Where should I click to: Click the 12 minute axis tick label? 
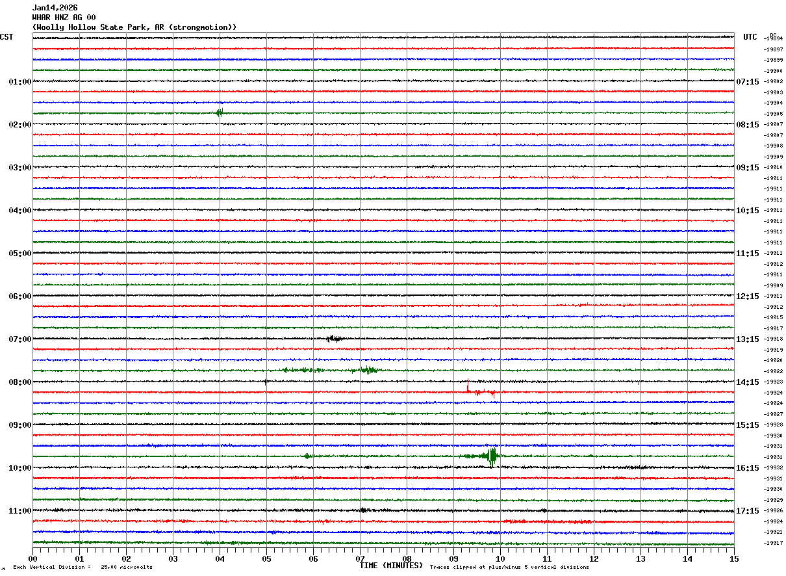pyautogui.click(x=594, y=558)
